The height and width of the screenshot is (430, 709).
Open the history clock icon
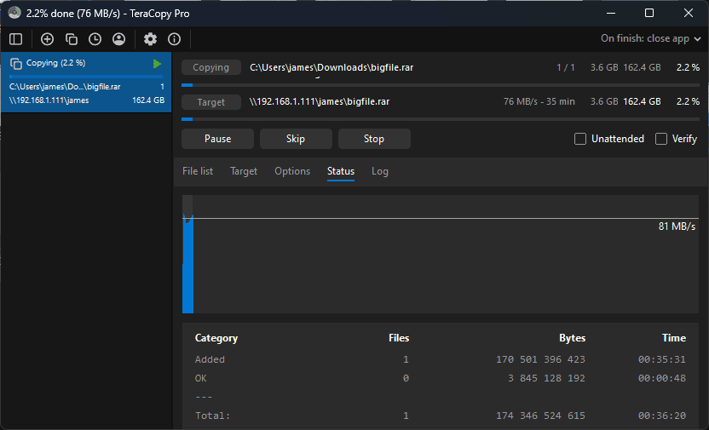click(95, 39)
